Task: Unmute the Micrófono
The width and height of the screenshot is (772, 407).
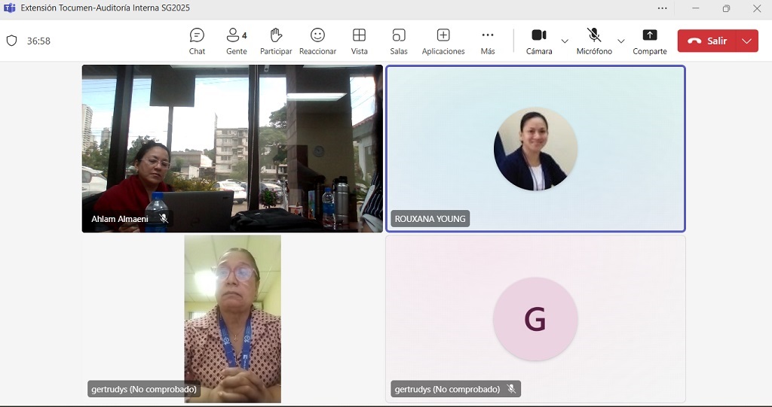Action: [594, 41]
